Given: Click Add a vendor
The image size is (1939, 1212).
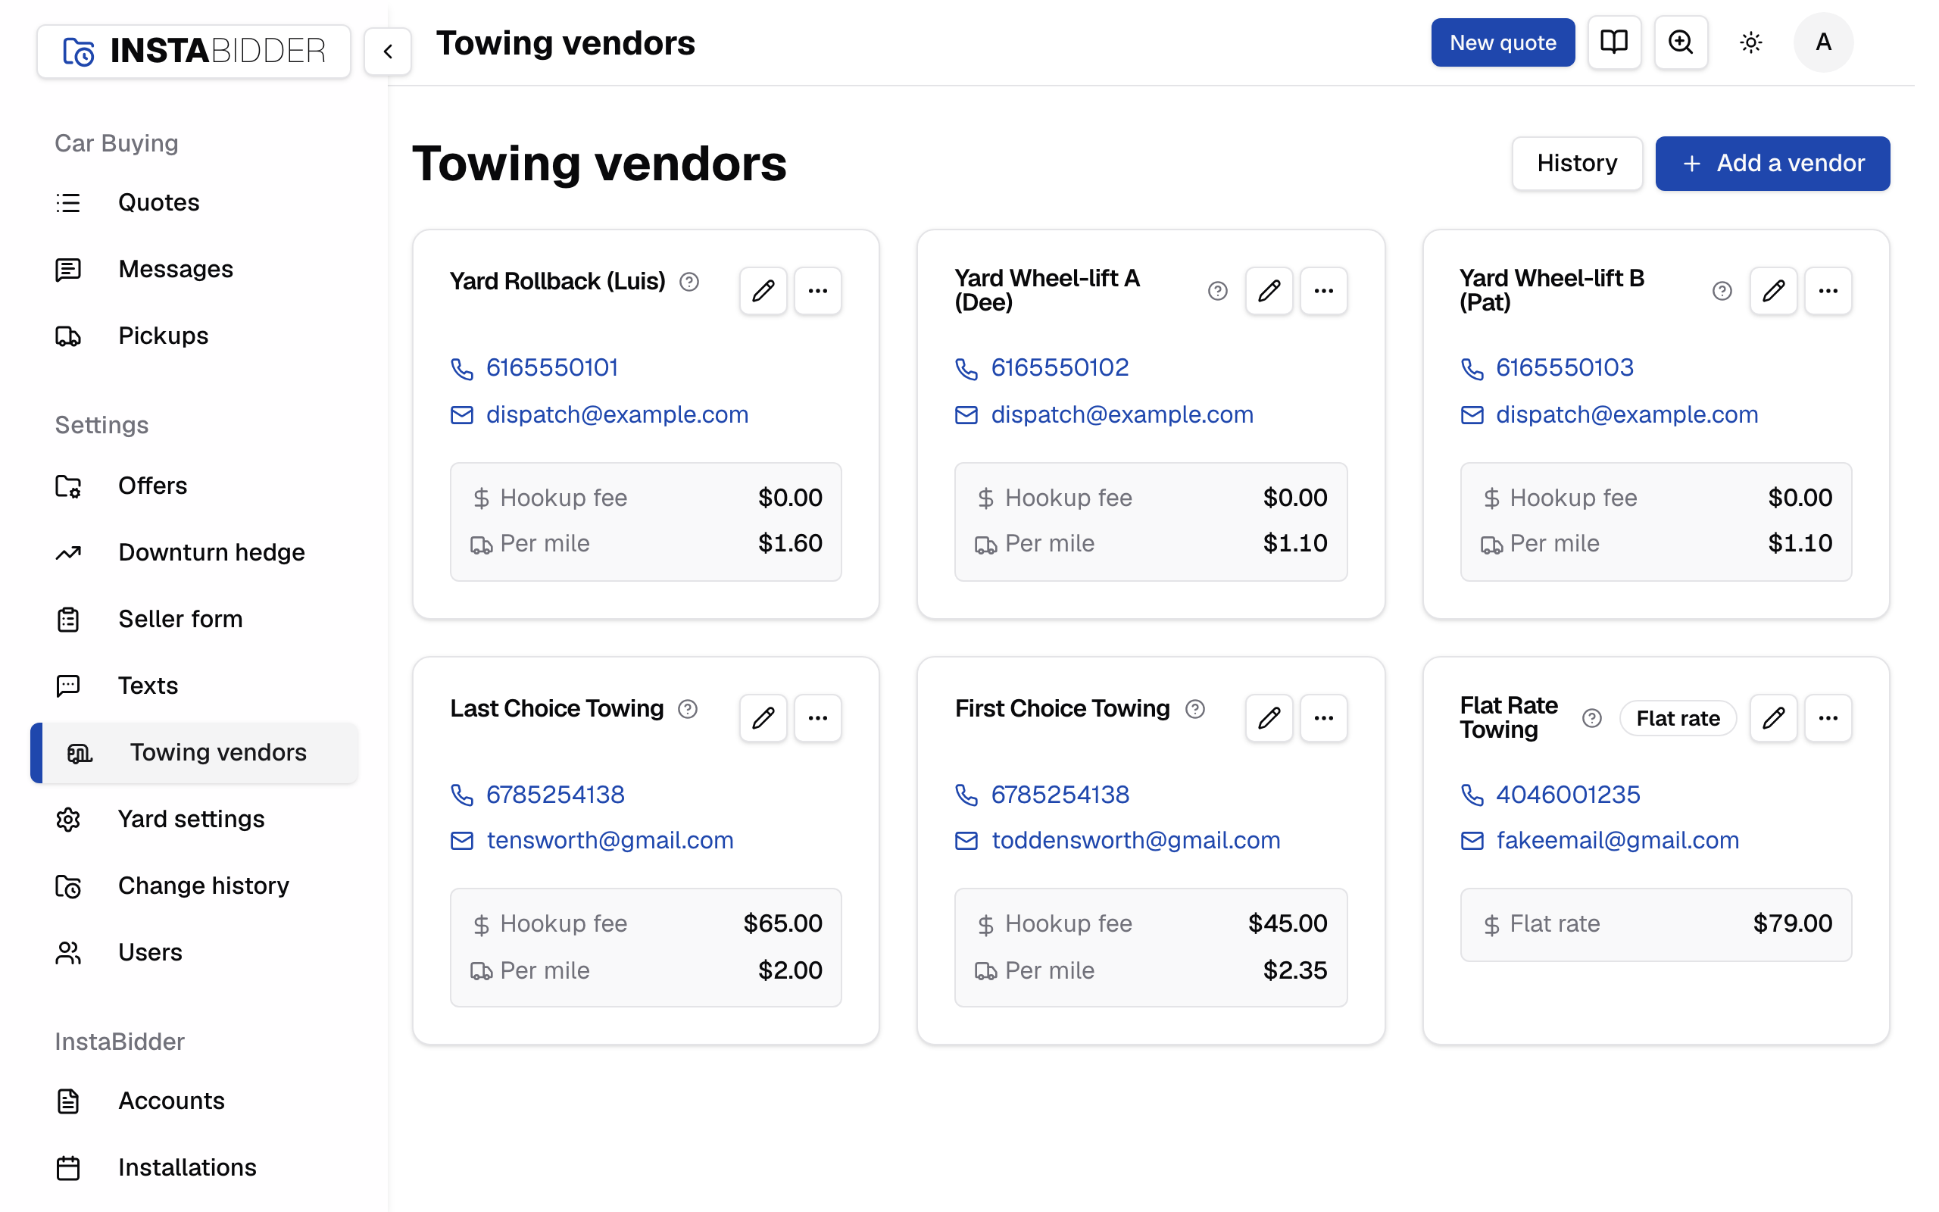Looking at the screenshot, I should [x=1772, y=164].
